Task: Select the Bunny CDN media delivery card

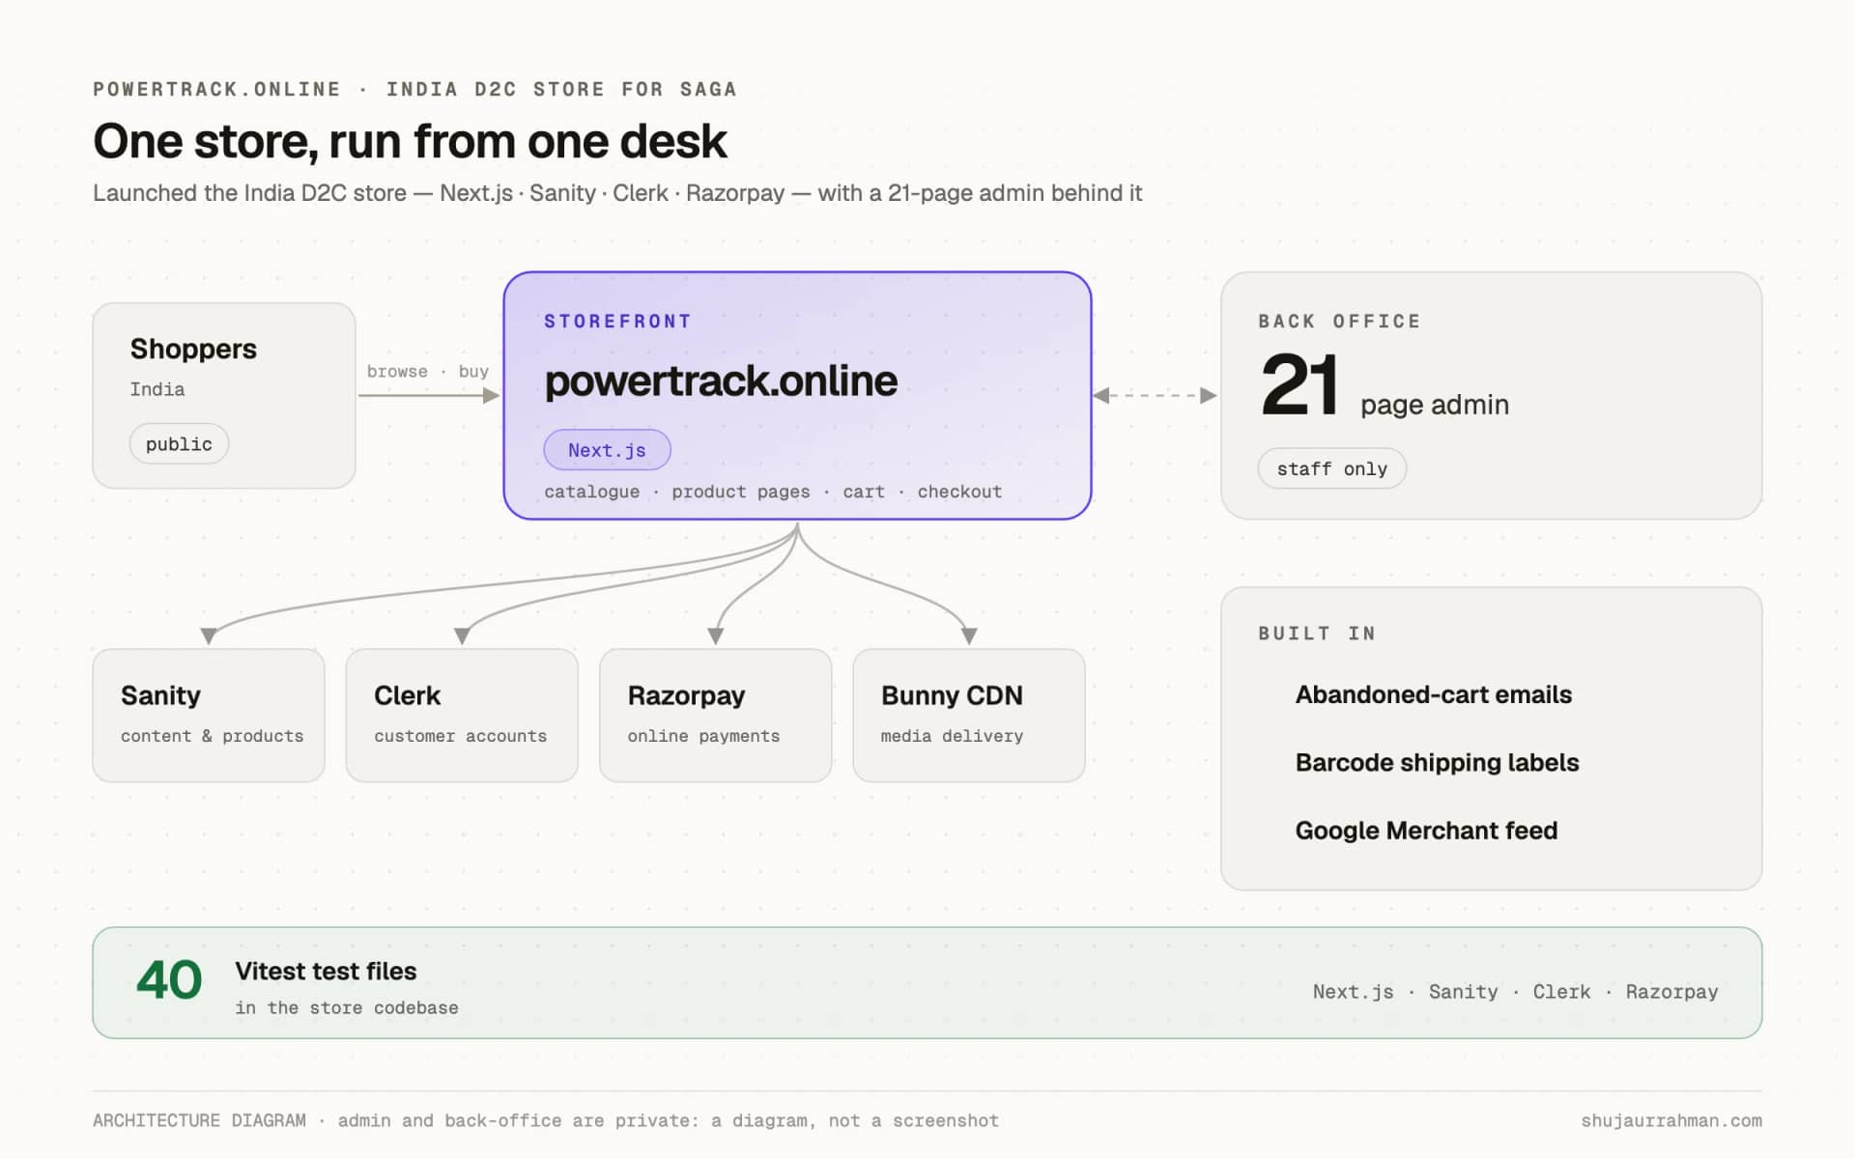Action: (969, 715)
